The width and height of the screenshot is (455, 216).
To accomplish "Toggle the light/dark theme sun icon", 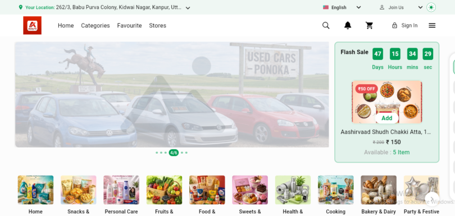I will point(431,7).
